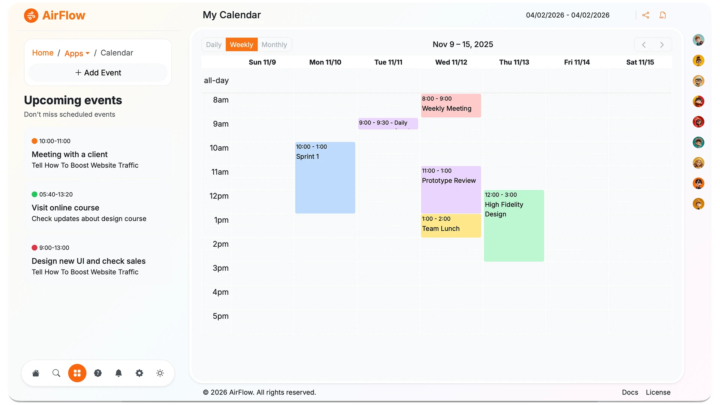Image resolution: width=720 pixels, height=405 pixels.
Task: Open the High Fidelity Design event
Action: [514, 226]
